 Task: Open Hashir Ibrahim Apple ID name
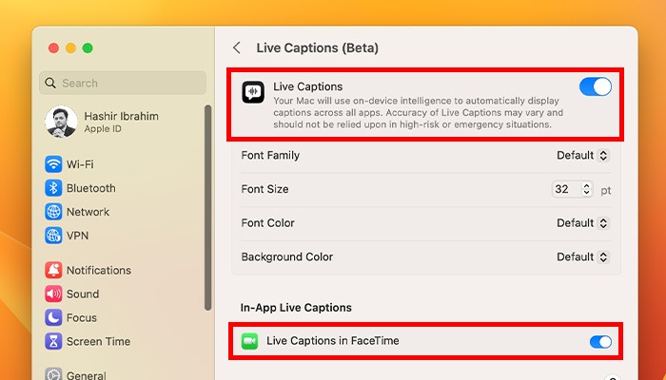coord(121,116)
